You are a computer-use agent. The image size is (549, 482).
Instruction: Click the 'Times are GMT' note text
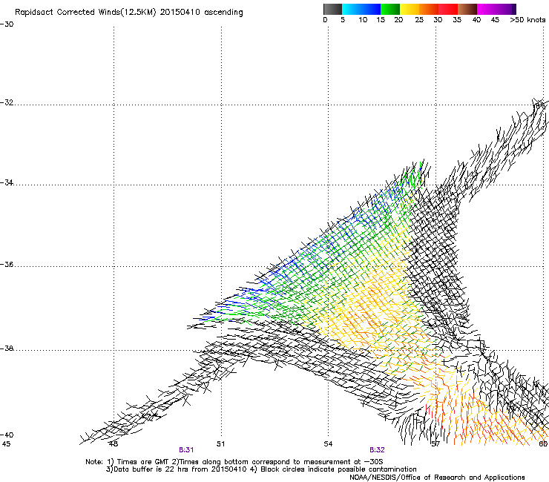point(143,462)
